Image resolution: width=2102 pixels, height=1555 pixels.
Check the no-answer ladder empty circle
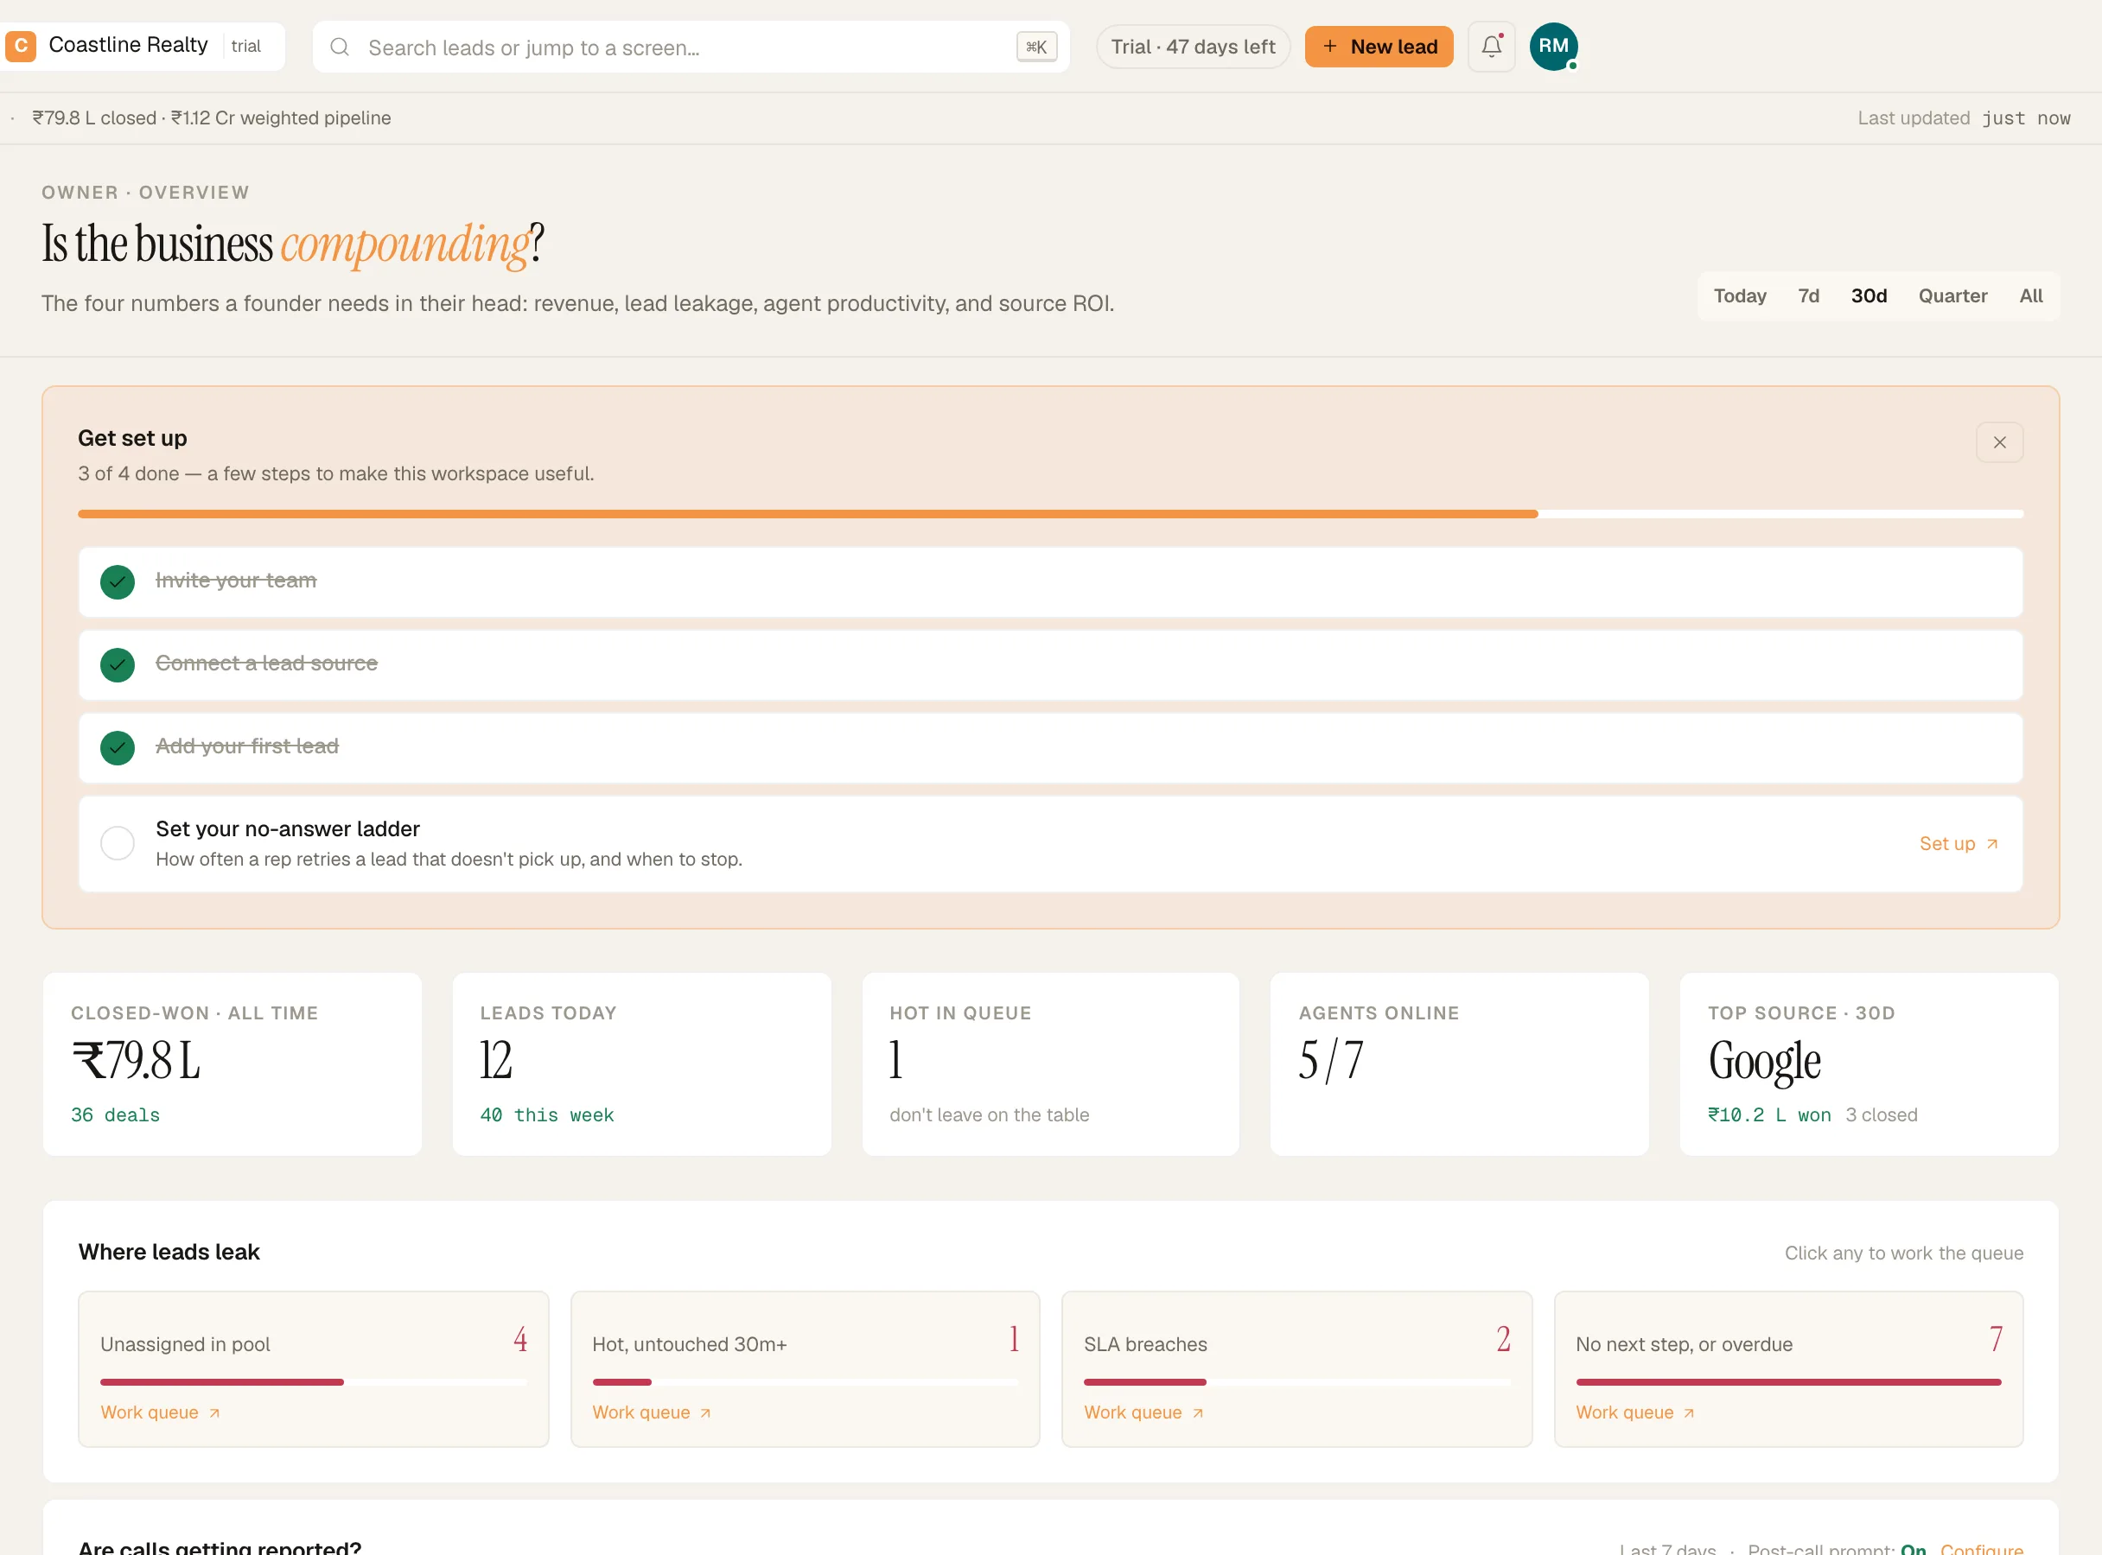[x=118, y=843]
